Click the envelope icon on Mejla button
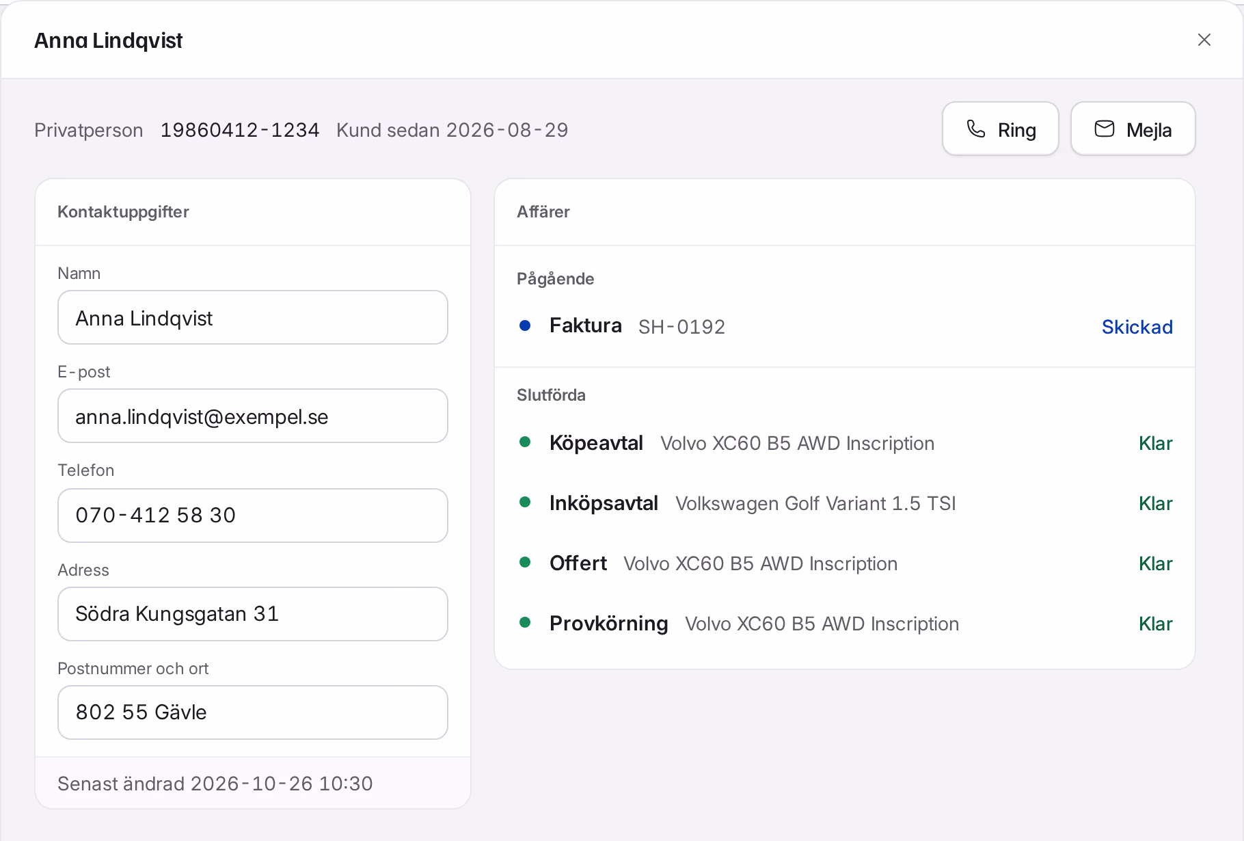 pyautogui.click(x=1105, y=129)
